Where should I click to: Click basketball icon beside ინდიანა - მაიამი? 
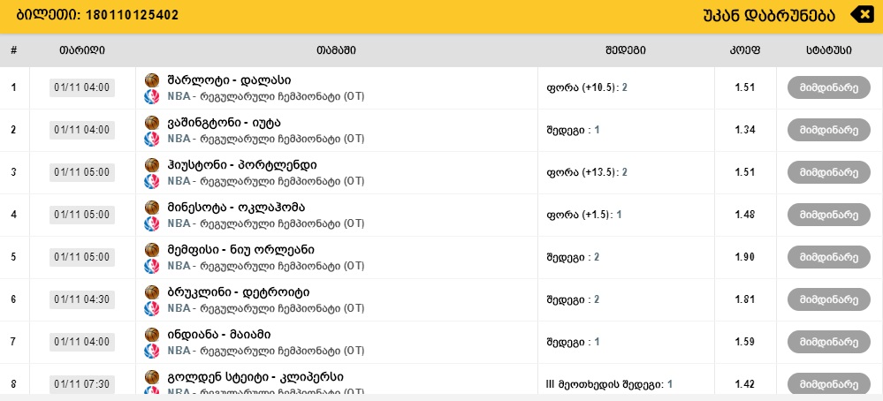pyautogui.click(x=151, y=334)
